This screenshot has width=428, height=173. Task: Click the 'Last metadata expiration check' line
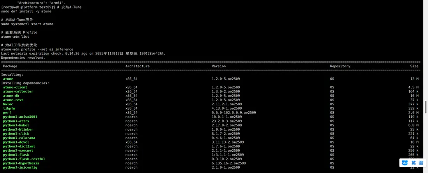[x=83, y=53]
